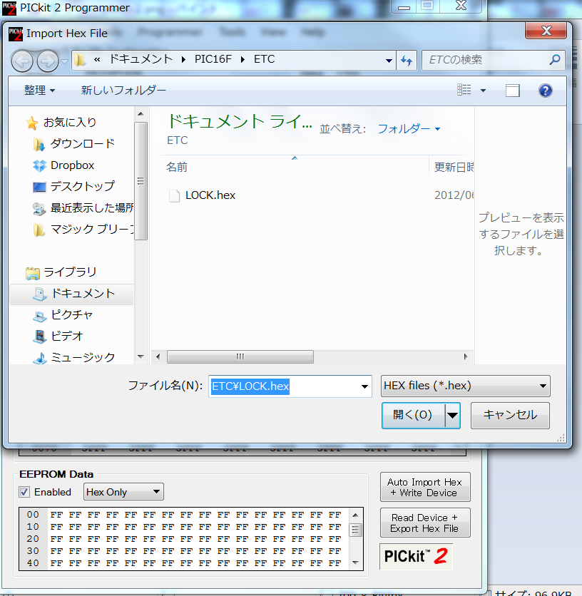Screen dimensions: 582x596
Task: Open the view options dropdown arrow
Action: [x=483, y=91]
